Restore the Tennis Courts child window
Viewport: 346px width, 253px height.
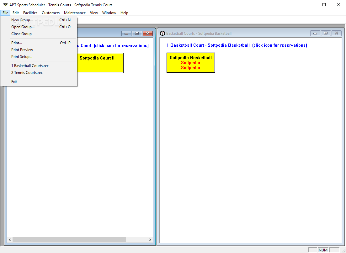point(137,34)
